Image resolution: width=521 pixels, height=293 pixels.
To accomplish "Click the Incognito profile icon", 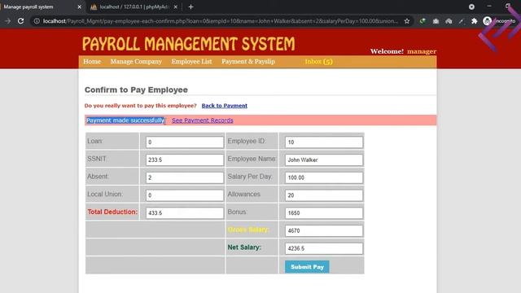I will coord(487,21).
